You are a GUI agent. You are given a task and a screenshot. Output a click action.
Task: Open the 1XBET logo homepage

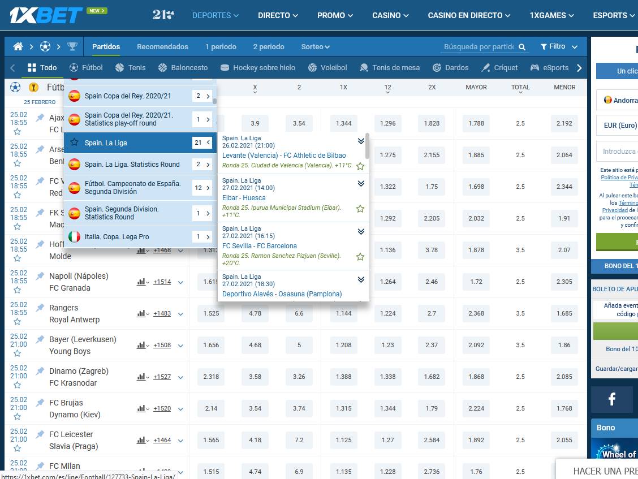click(46, 15)
